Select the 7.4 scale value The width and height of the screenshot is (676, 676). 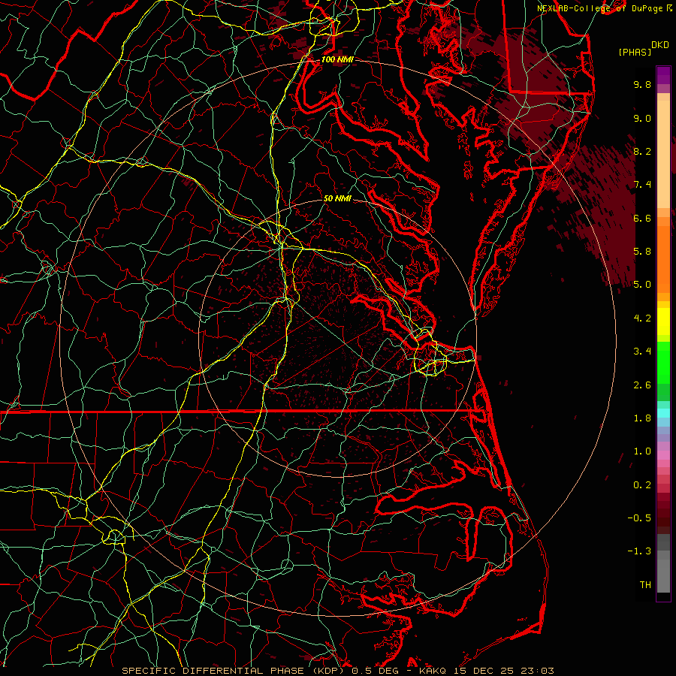pyautogui.click(x=642, y=185)
